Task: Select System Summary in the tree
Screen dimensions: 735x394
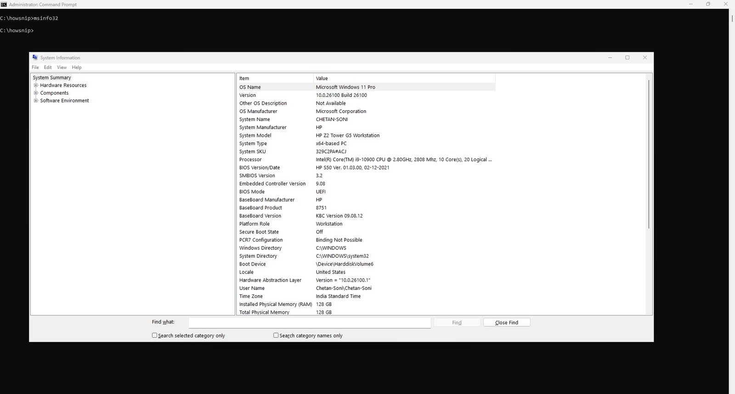Action: pos(52,78)
